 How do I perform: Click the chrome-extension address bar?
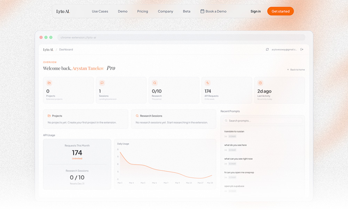181,38
